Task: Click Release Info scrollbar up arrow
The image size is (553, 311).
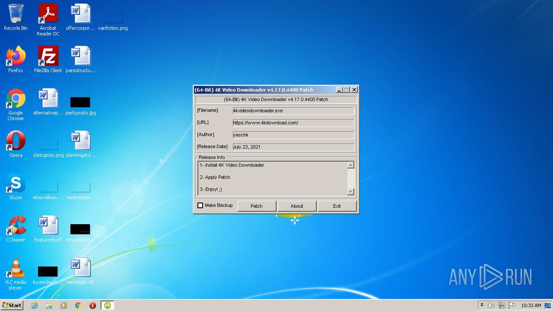Action: coord(350,165)
